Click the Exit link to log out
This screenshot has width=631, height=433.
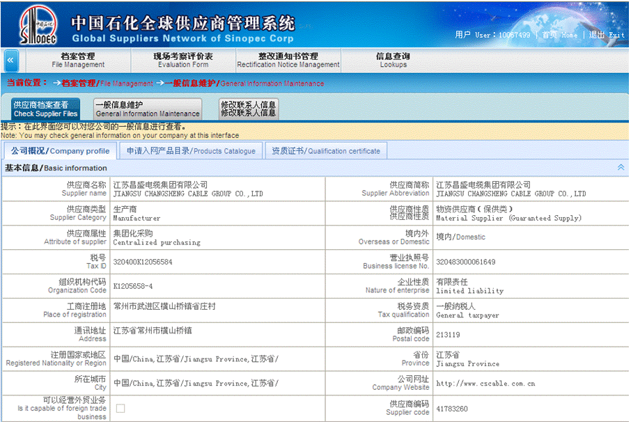tap(606, 35)
